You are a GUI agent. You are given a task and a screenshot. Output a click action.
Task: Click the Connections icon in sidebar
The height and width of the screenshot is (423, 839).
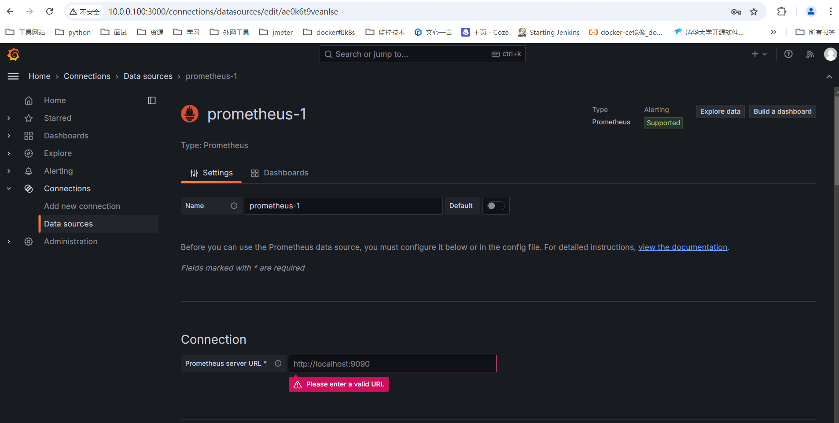(x=29, y=189)
